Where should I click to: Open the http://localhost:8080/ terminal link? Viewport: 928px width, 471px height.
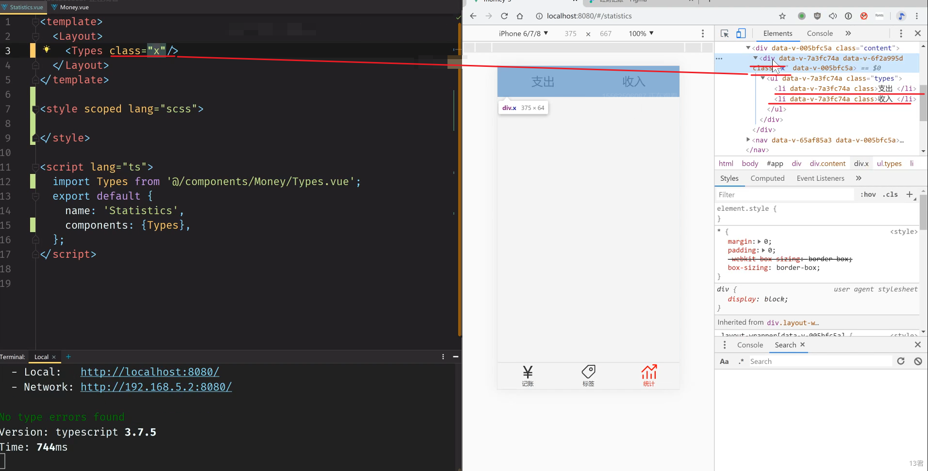(x=150, y=372)
